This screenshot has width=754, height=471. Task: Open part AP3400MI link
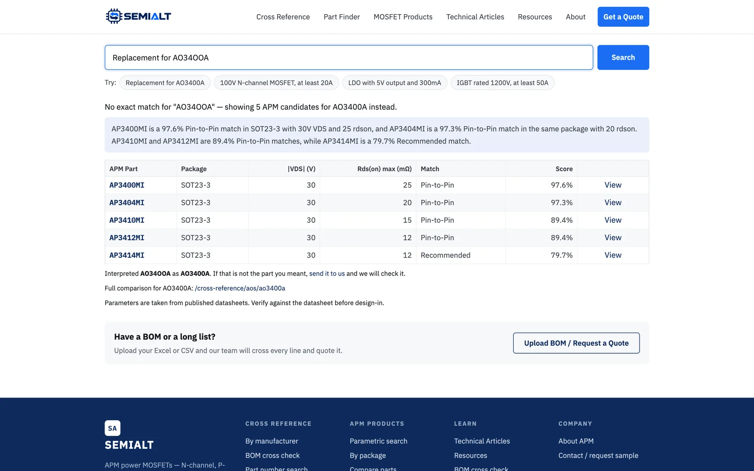(127, 185)
